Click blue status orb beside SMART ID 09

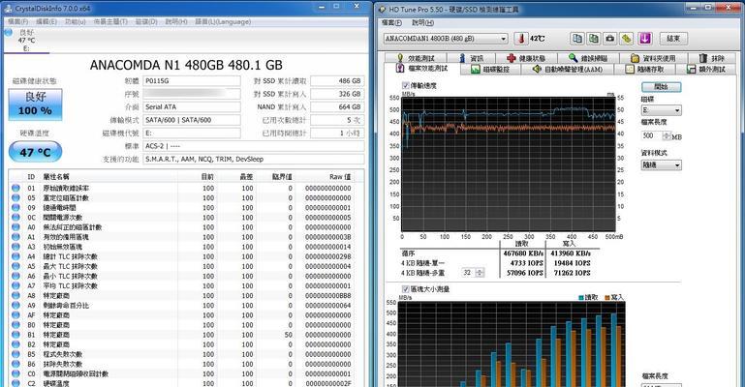click(x=16, y=208)
